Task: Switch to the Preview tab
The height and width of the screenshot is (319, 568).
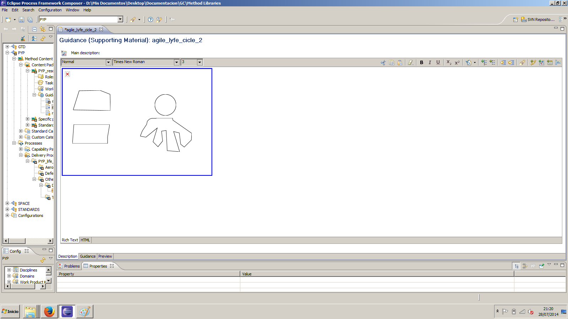Action: pyautogui.click(x=105, y=256)
